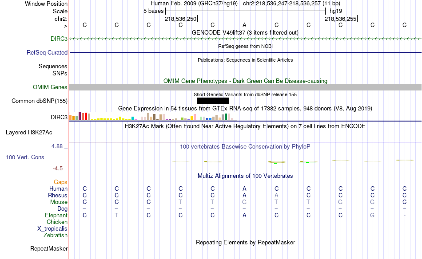This screenshot has width=422, height=259.
Task: Click the hg19 label beside scale bar
Action: (336, 11)
